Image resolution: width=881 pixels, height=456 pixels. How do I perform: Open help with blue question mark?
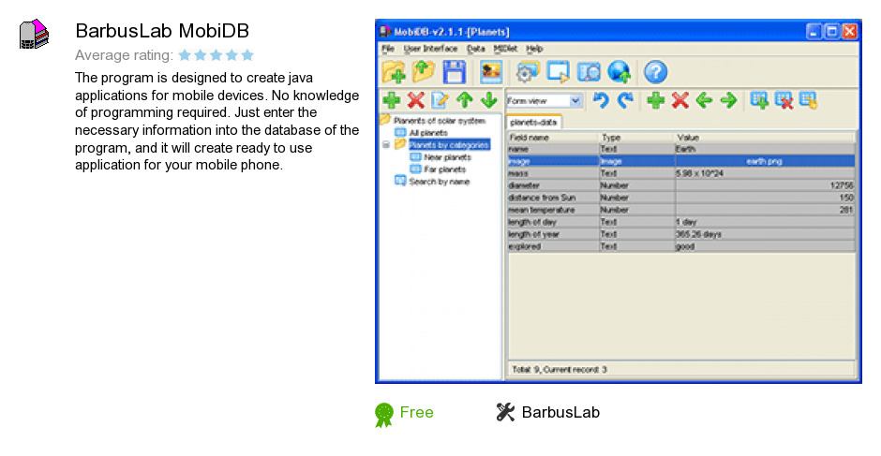pos(655,72)
